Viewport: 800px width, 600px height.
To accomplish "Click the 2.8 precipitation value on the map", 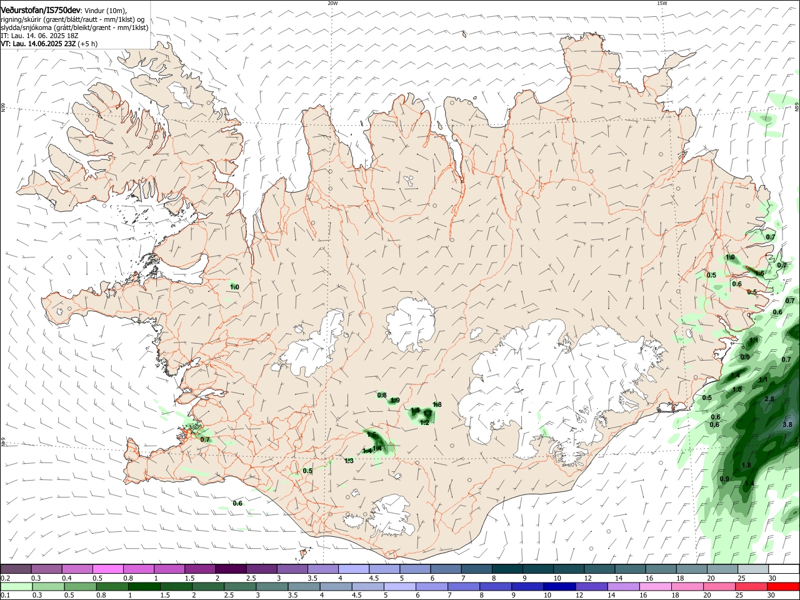I will [x=769, y=399].
